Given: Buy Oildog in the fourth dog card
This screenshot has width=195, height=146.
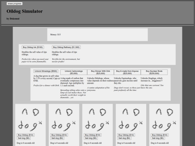Looking at the screenshot, I should coord(126,135).
